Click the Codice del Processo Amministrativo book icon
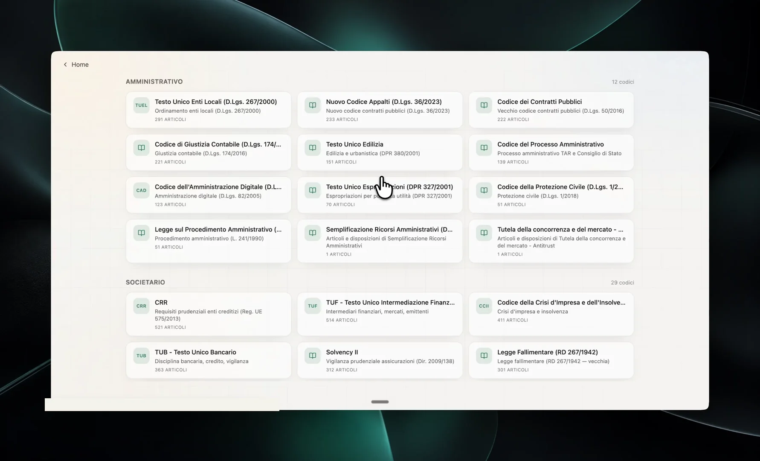This screenshot has width=760, height=461. [x=484, y=148]
